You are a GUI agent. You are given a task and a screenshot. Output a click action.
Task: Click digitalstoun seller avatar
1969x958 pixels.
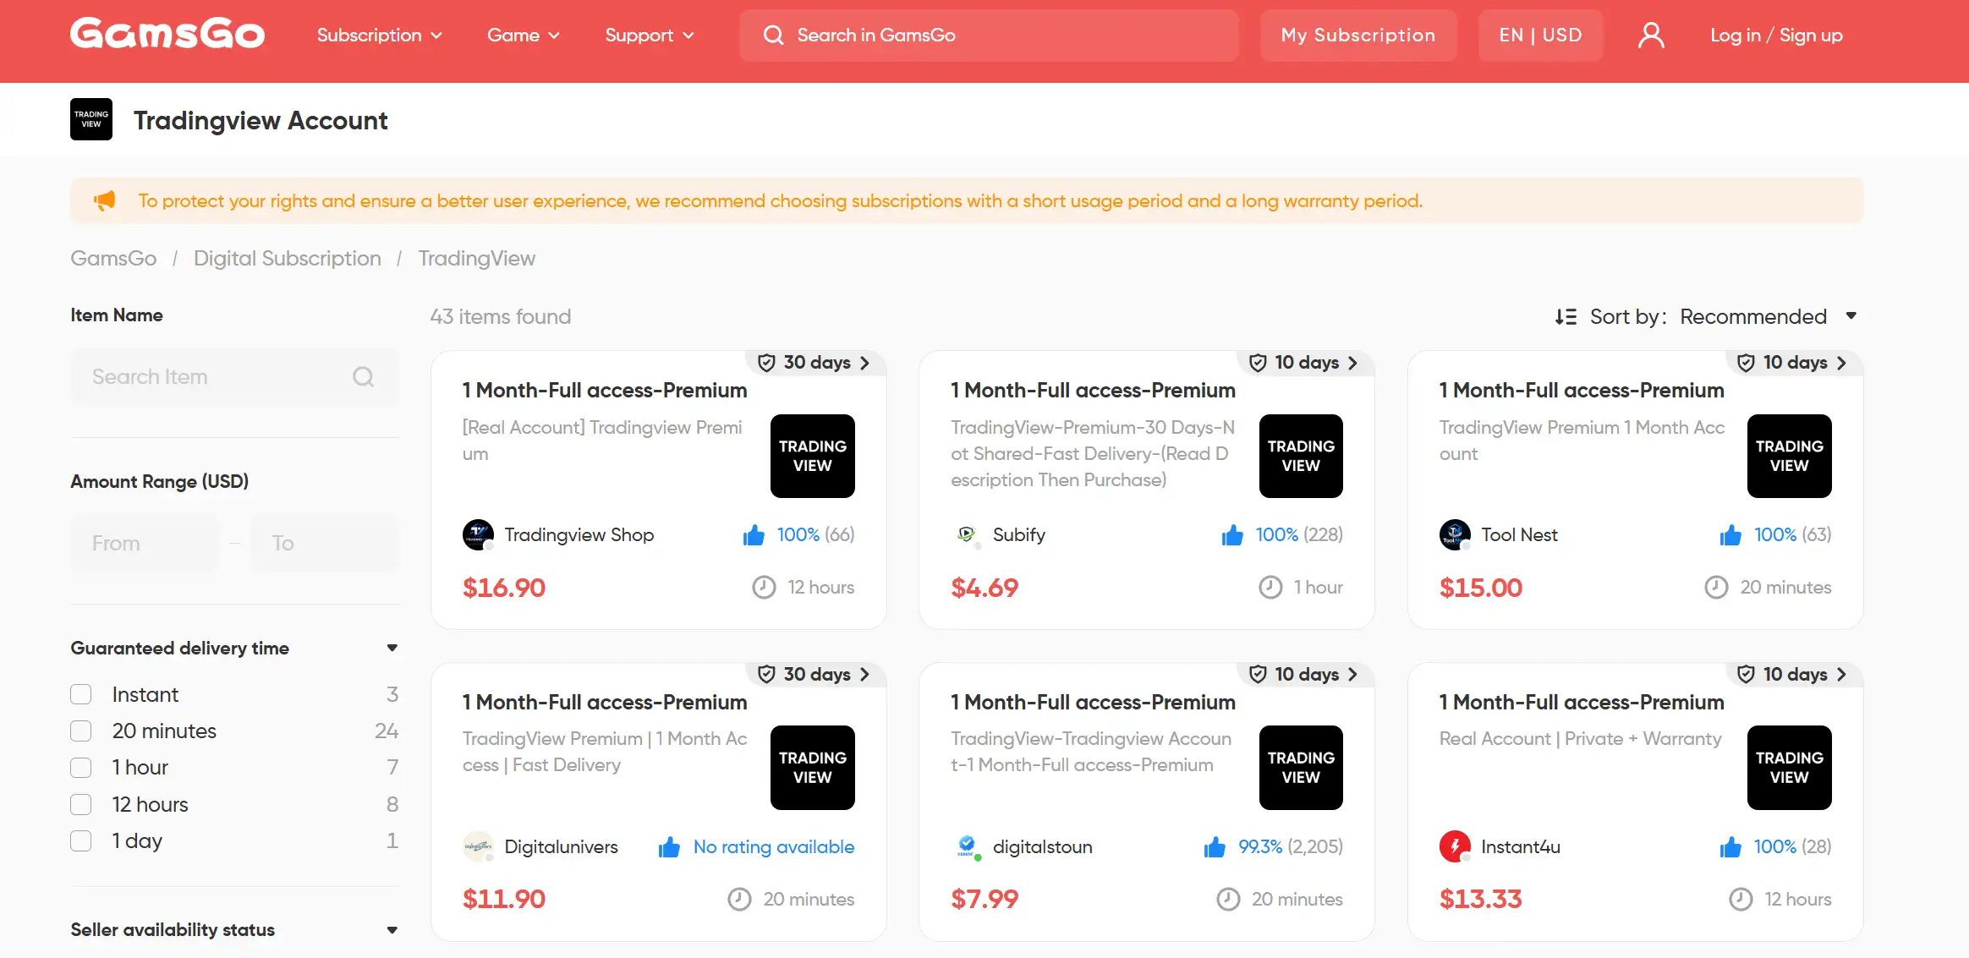tap(966, 846)
